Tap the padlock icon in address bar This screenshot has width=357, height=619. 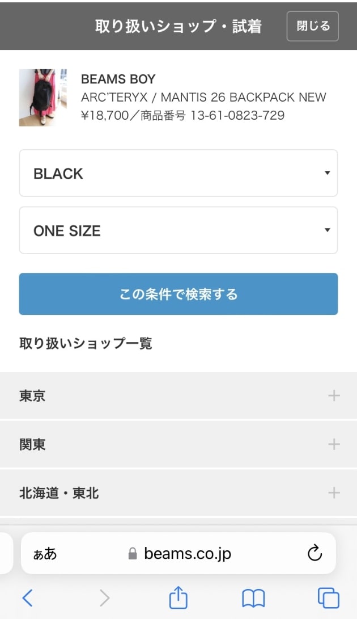point(133,554)
